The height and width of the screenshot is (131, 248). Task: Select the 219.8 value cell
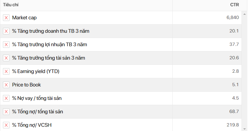pyautogui.click(x=233, y=125)
